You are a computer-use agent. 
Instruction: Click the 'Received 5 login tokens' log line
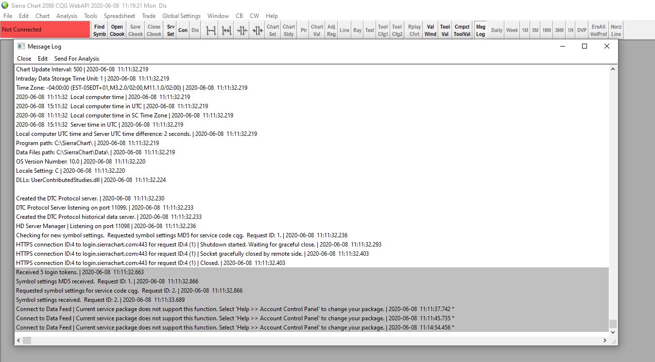(311, 272)
